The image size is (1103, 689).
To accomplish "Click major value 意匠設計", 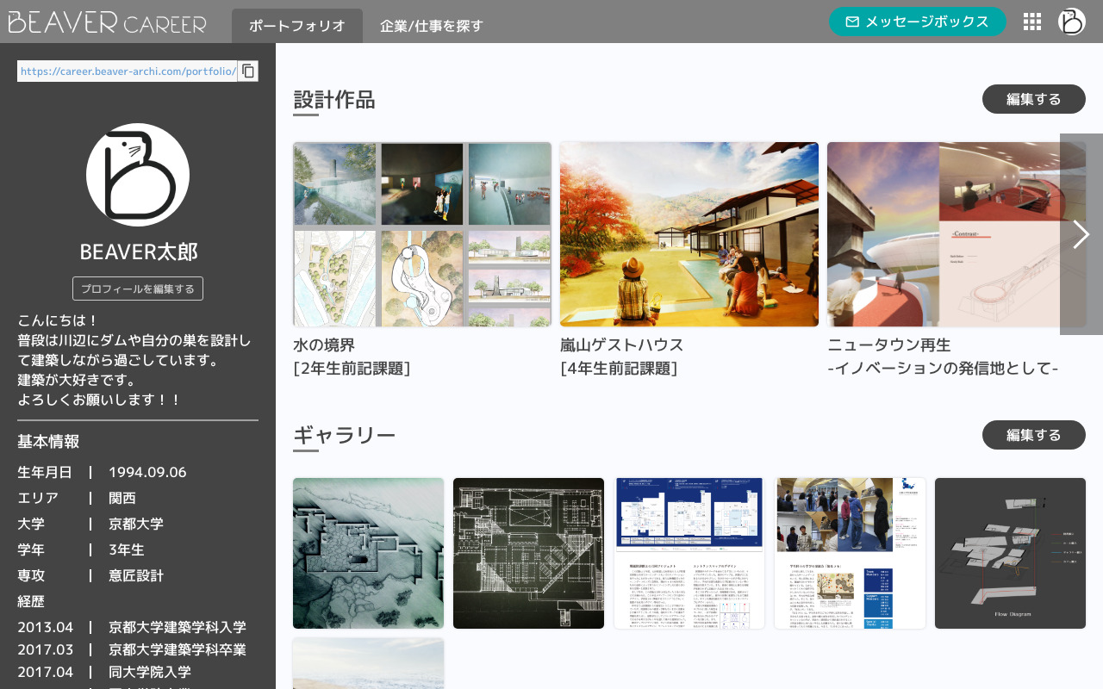I will pyautogui.click(x=136, y=575).
